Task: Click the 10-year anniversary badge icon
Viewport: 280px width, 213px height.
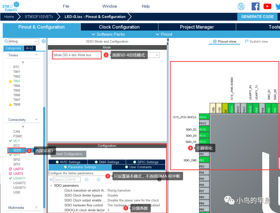Action: click(241, 6)
